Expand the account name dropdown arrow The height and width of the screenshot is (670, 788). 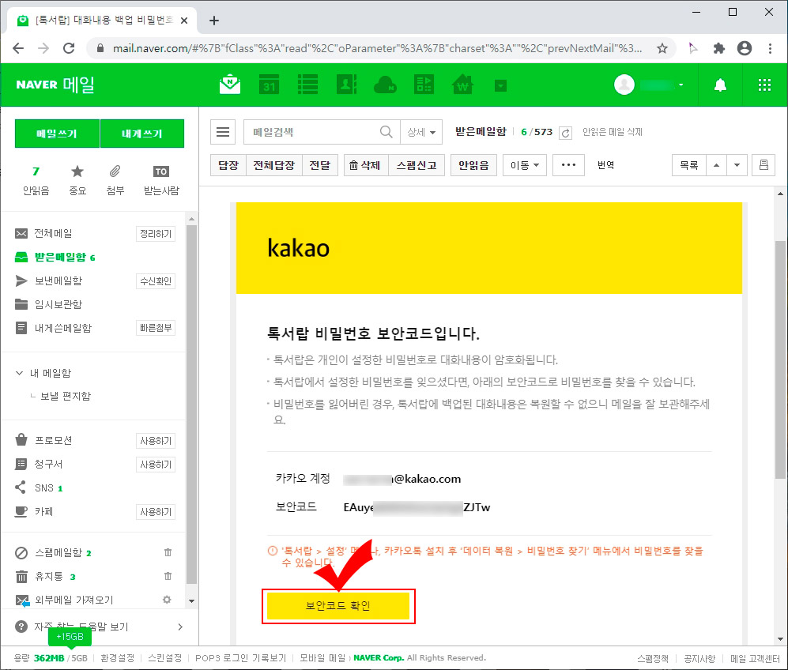tap(681, 85)
